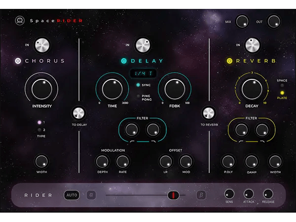Click the Modulation DEPTH knob

pyautogui.click(x=102, y=162)
